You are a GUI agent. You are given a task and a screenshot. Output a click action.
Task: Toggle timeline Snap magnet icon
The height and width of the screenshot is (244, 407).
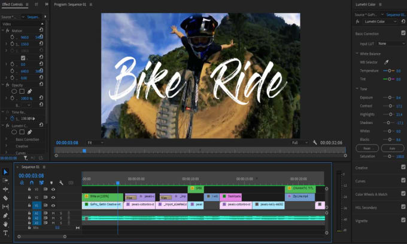click(x=32, y=183)
